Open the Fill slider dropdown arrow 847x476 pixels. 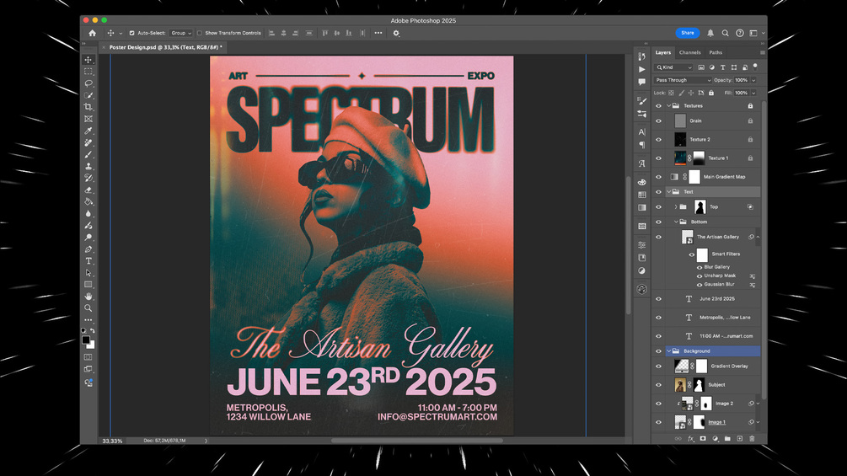(753, 93)
